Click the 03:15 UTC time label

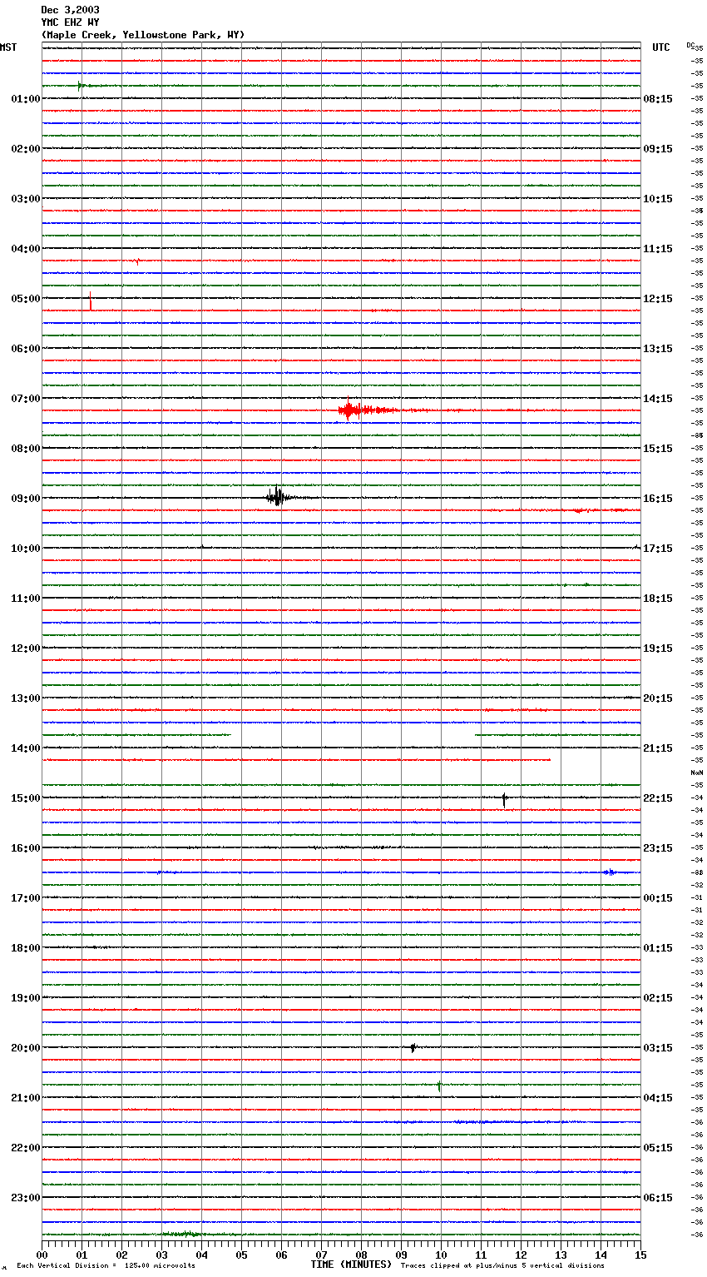658,1048
